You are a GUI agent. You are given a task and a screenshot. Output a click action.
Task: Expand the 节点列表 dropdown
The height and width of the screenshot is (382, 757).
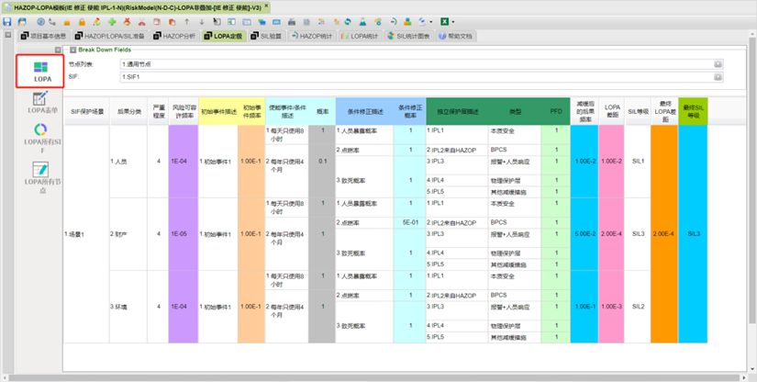point(718,65)
